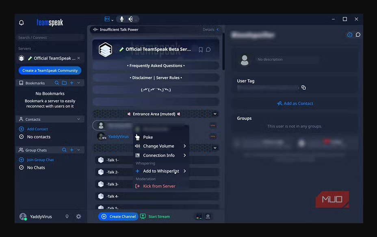Image resolution: width=377 pixels, height=237 pixels.
Task: Click the profile avatar in details panel
Action: pyautogui.click(x=245, y=60)
